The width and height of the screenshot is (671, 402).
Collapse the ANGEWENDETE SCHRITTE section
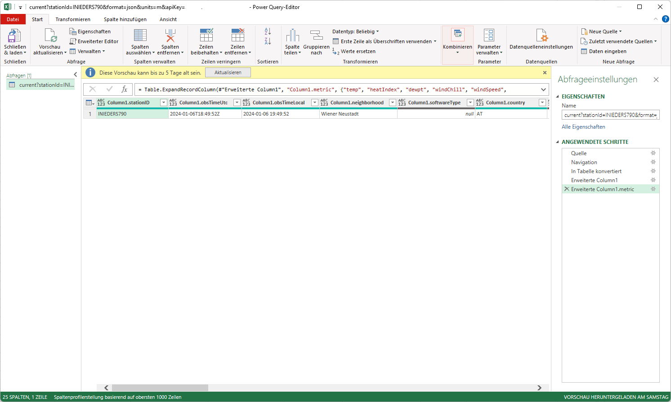[558, 142]
